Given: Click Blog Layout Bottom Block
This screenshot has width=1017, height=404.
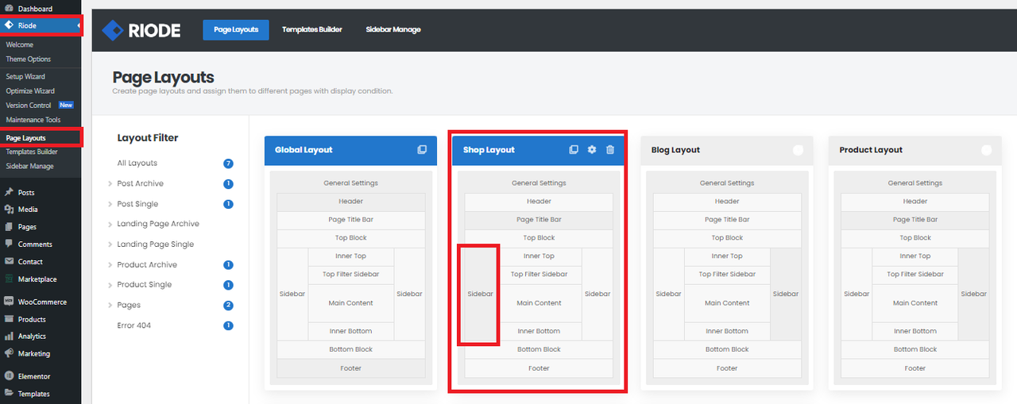Looking at the screenshot, I should [x=727, y=349].
